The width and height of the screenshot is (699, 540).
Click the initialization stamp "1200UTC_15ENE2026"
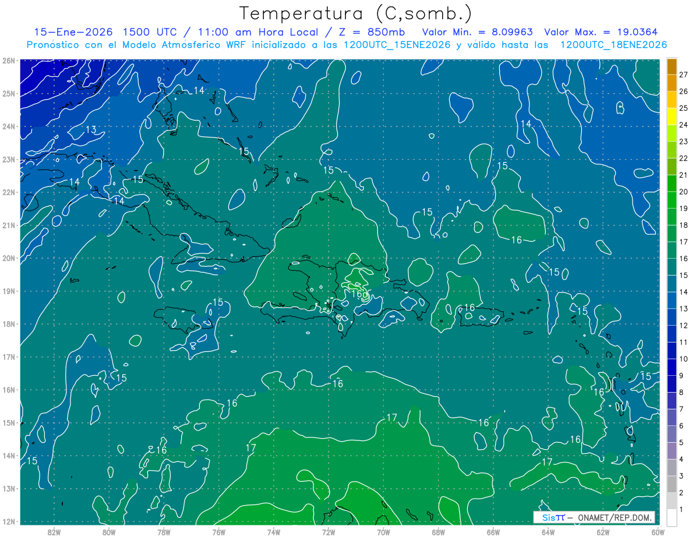click(x=396, y=45)
